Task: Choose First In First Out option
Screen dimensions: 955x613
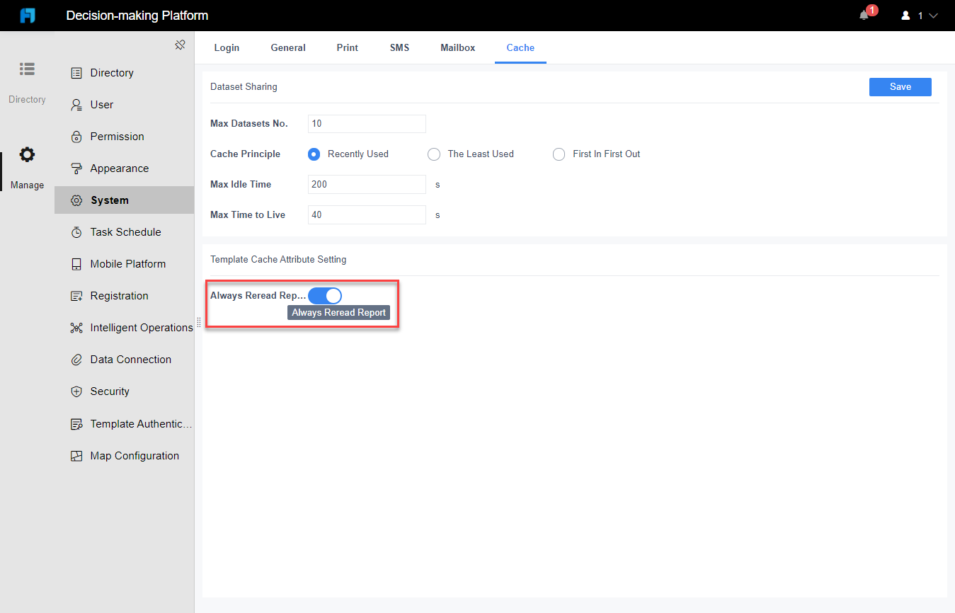Action: (559, 154)
